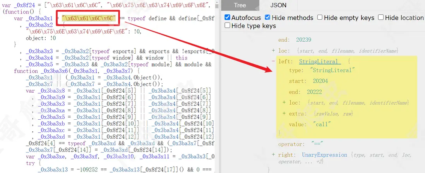Screen dimensions: 425x173
Task: Click the highlighted hex string in code
Action: 89,19
